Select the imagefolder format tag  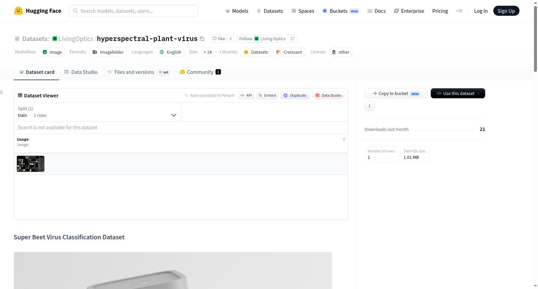point(108,52)
